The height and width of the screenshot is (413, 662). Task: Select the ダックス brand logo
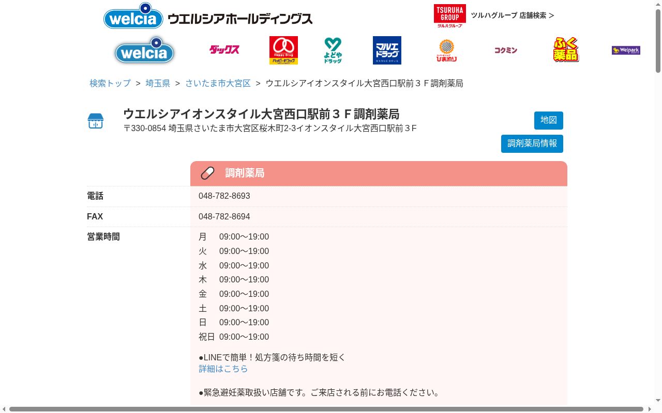224,50
